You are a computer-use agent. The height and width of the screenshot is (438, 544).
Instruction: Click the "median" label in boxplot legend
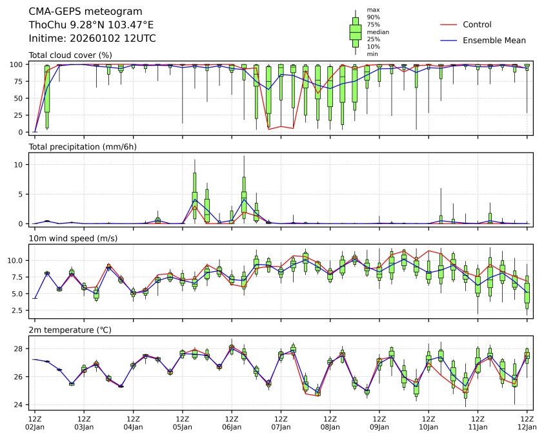coord(378,32)
